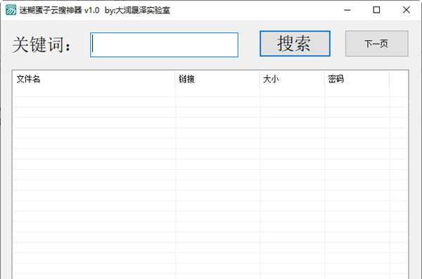The height and width of the screenshot is (279, 422).
Task: Focus the 关键词 text input field
Action: (x=164, y=45)
